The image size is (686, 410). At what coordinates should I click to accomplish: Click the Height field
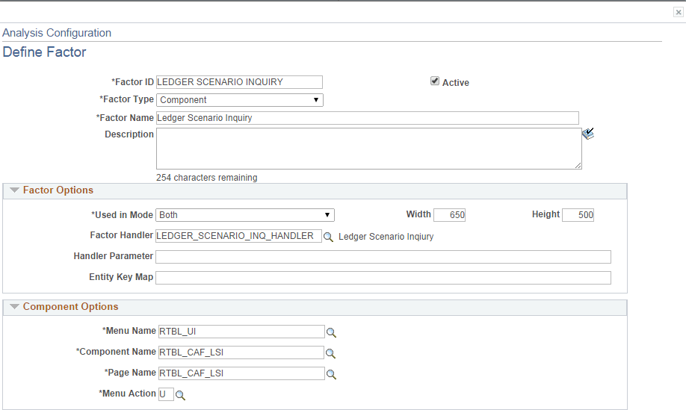tap(578, 215)
